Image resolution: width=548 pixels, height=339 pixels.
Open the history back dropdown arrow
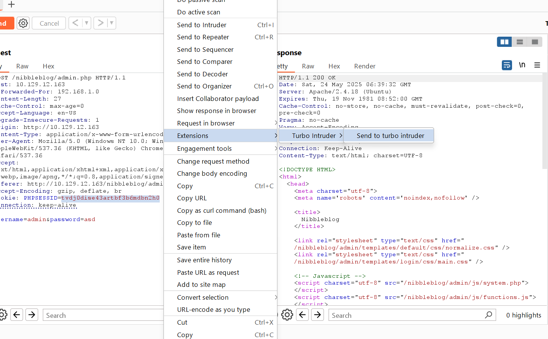pos(87,23)
